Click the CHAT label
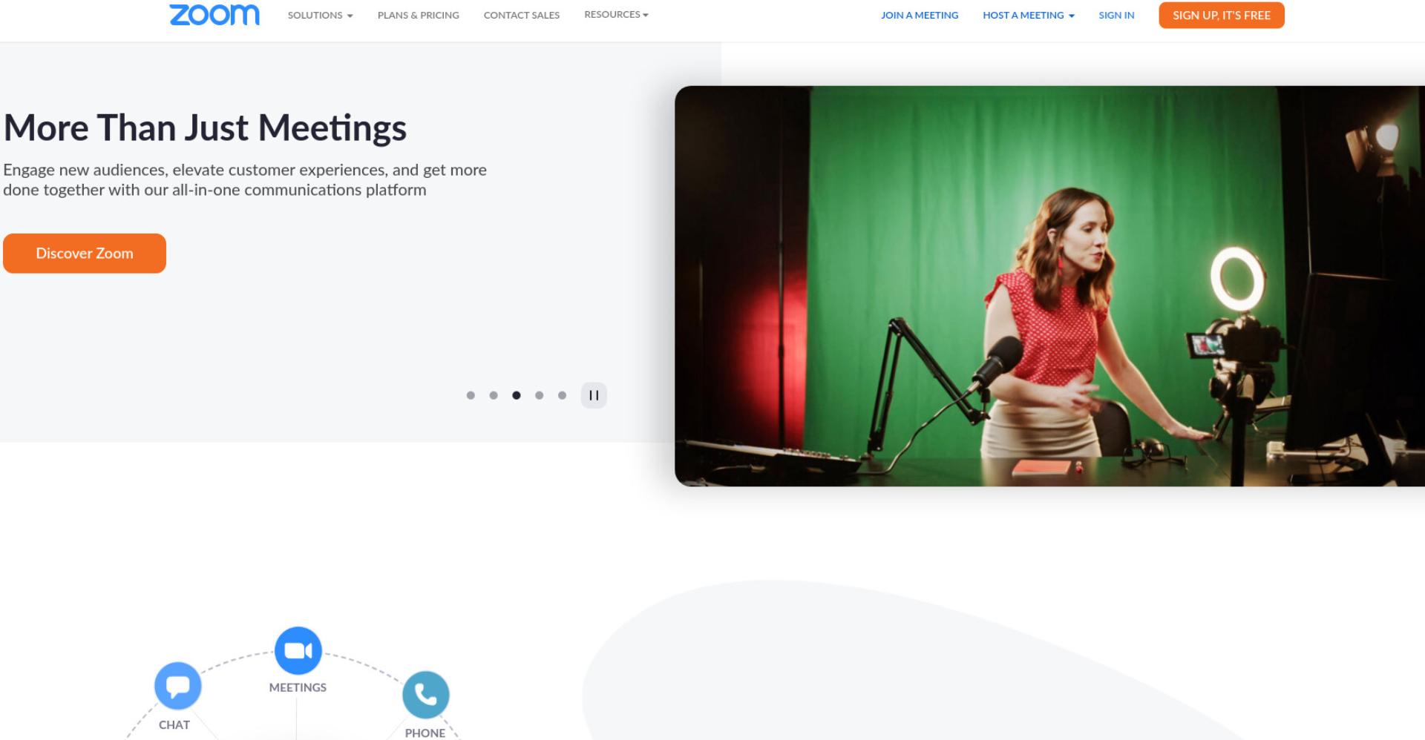The width and height of the screenshot is (1425, 740). pyautogui.click(x=174, y=724)
